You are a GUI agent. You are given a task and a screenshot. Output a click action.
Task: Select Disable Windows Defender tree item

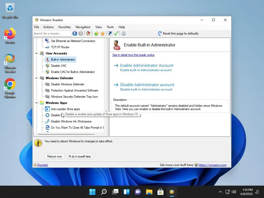click(x=68, y=84)
